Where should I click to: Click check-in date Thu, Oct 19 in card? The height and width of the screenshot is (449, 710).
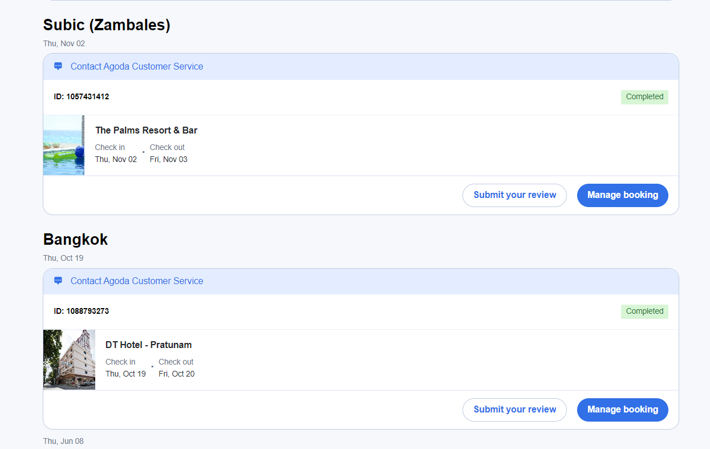pyautogui.click(x=125, y=374)
